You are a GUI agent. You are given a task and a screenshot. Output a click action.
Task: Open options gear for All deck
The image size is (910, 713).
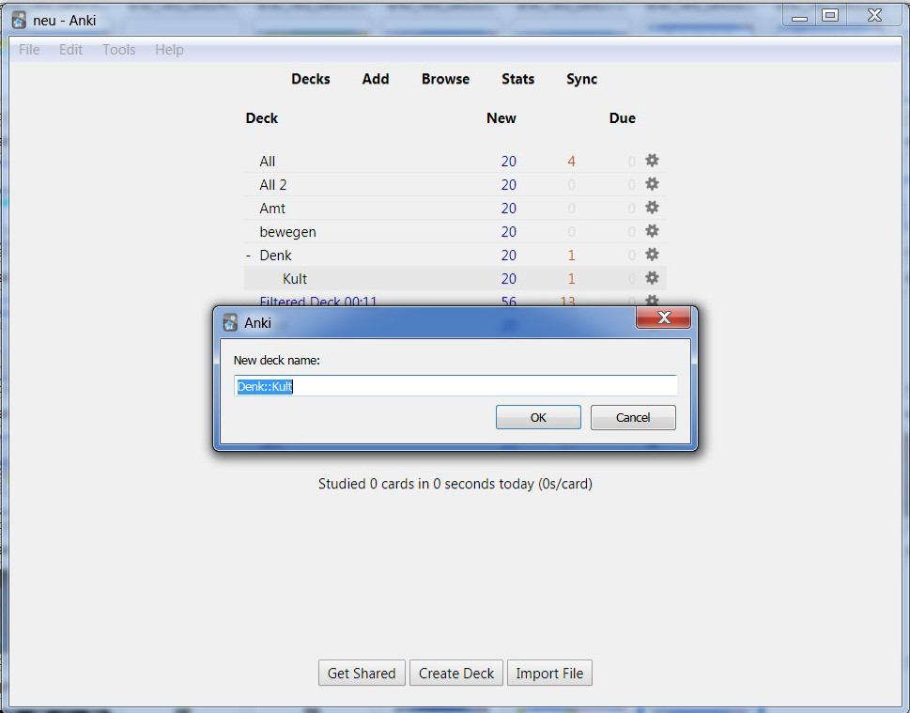tap(652, 161)
